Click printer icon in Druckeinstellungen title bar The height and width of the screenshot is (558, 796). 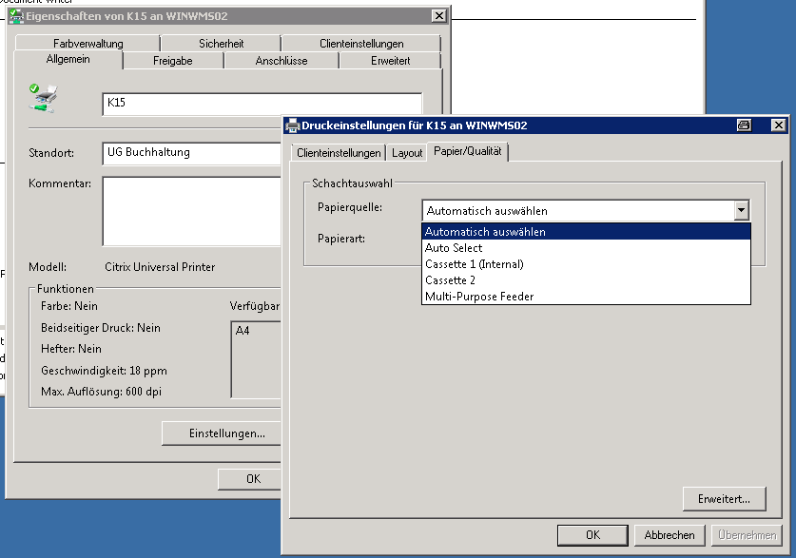(x=292, y=125)
